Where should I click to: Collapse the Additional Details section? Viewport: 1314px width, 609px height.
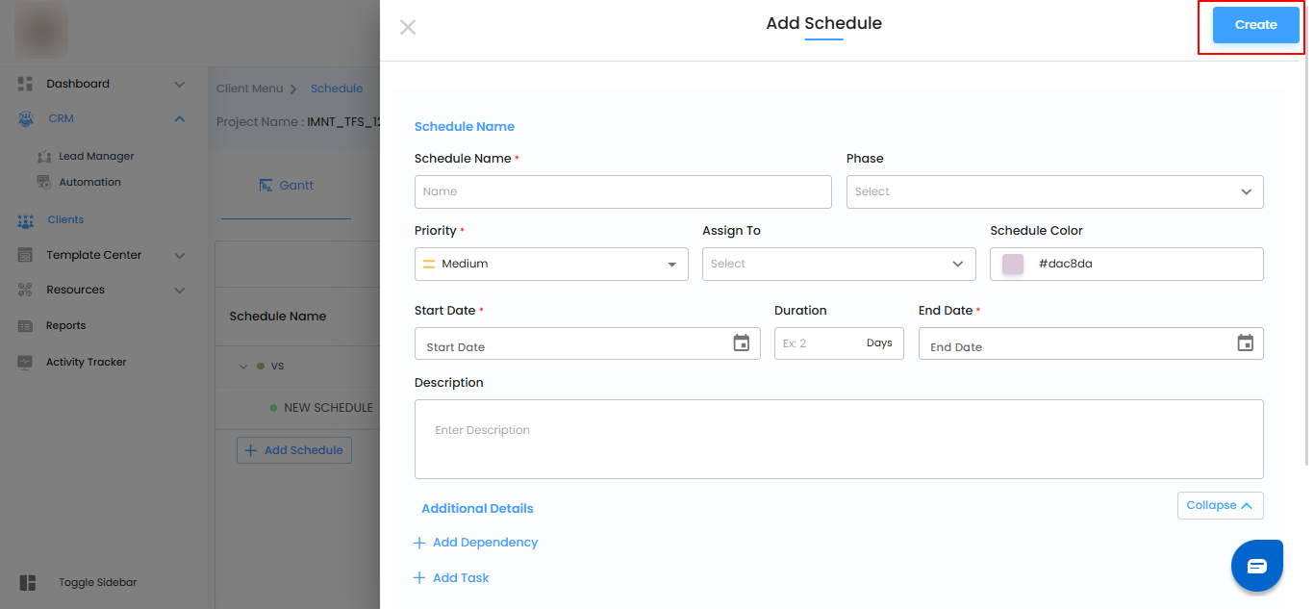1220,506
